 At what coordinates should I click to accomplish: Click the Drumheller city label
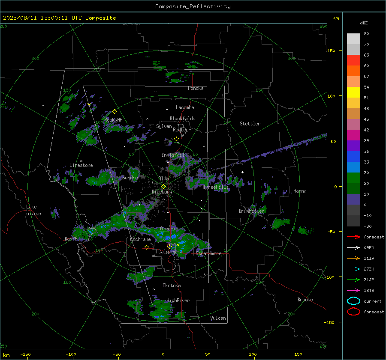(251, 211)
